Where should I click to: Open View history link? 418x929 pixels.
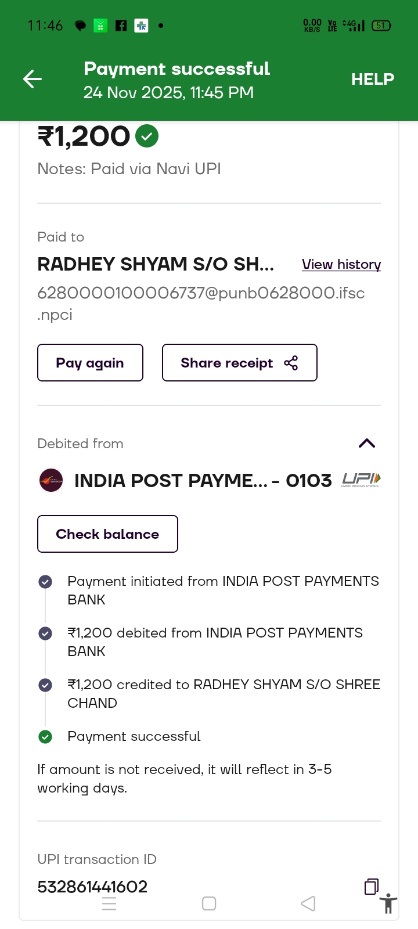(x=341, y=264)
